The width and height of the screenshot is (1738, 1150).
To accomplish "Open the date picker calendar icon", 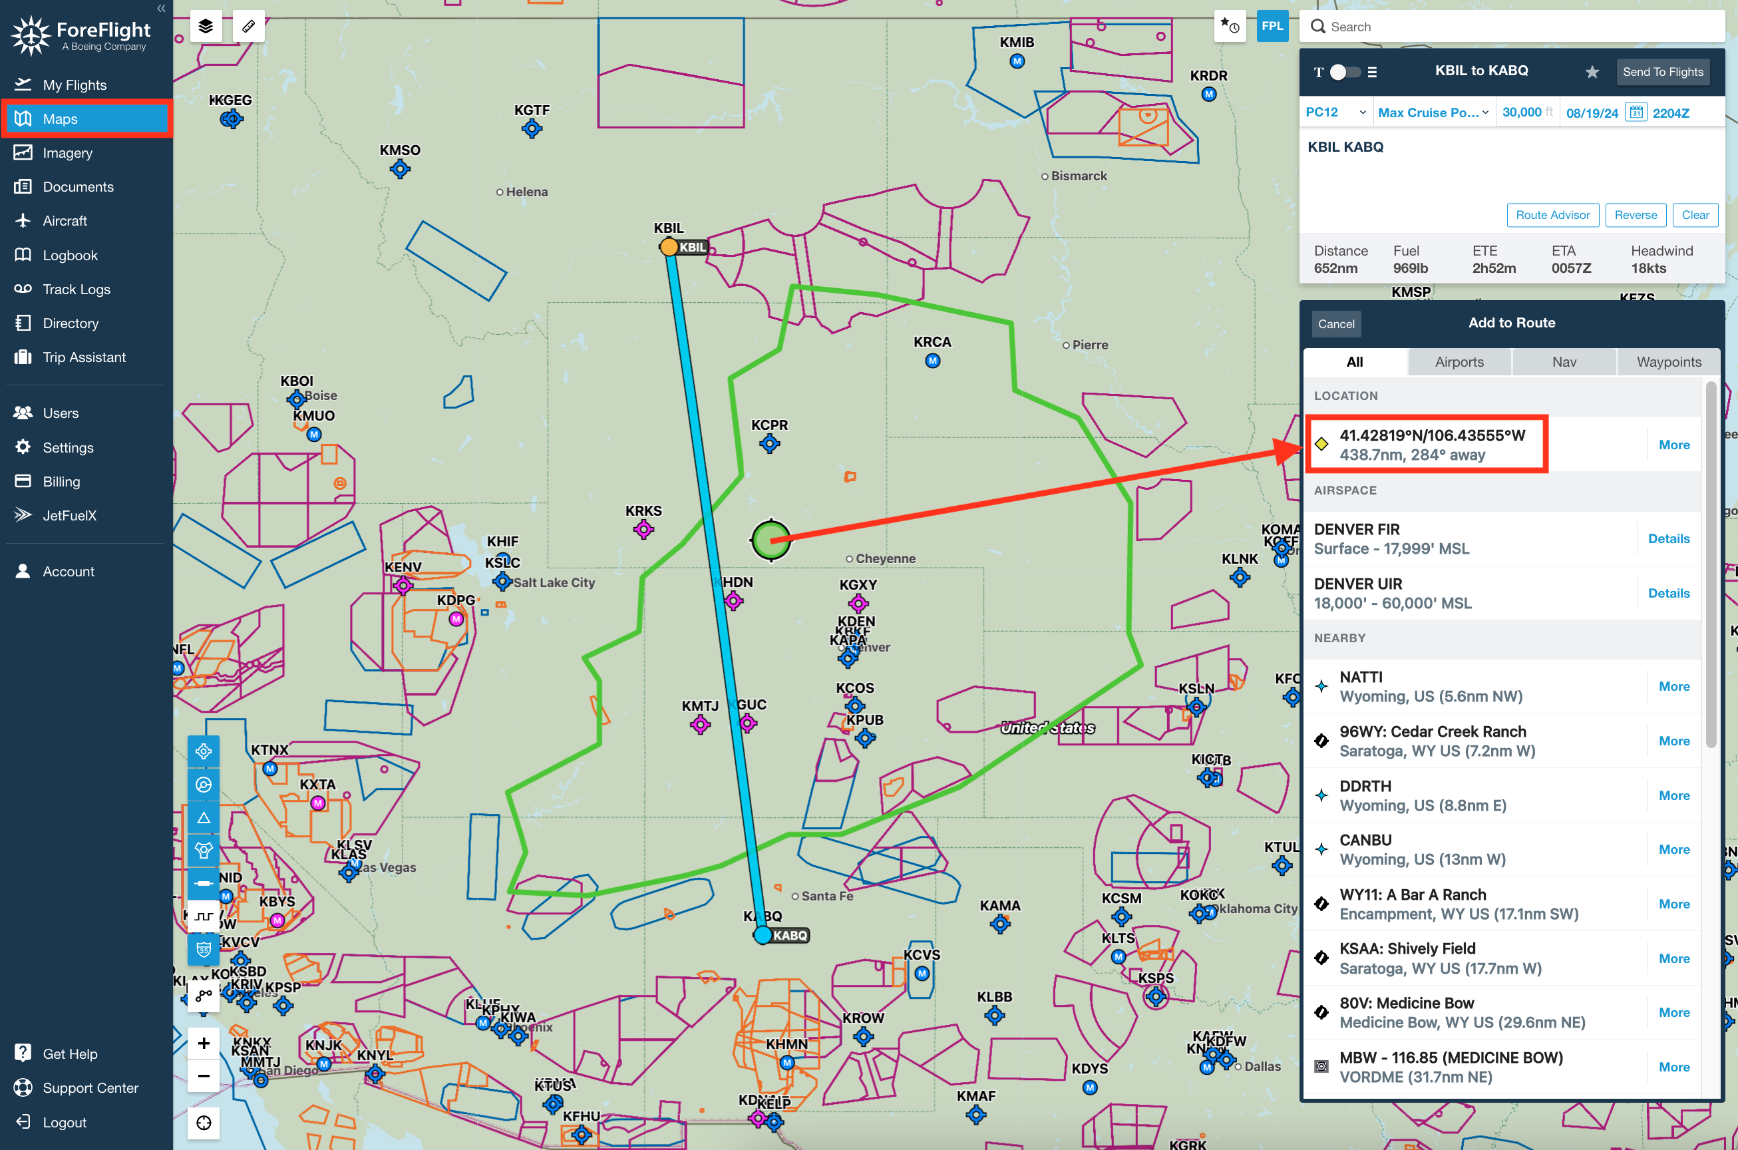I will [x=1636, y=112].
